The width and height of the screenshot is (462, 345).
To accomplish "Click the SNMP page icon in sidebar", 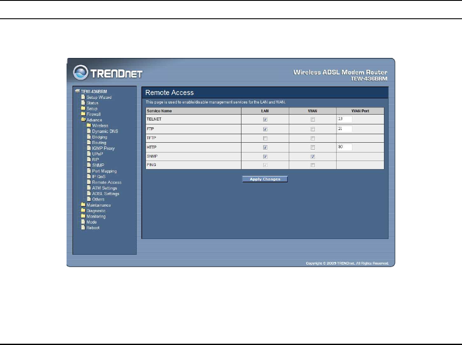I will (89, 165).
